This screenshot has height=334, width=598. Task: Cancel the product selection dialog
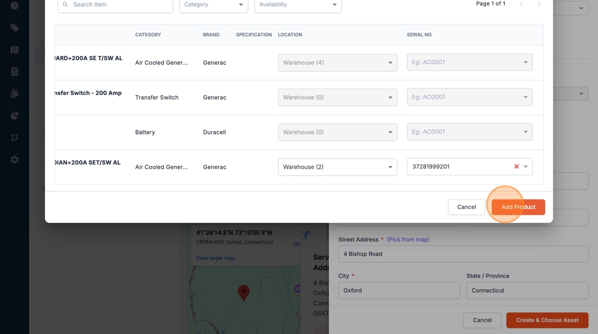click(467, 207)
